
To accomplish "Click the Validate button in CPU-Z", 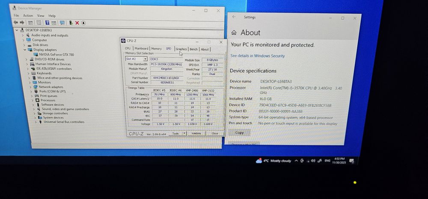I will coord(196,133).
